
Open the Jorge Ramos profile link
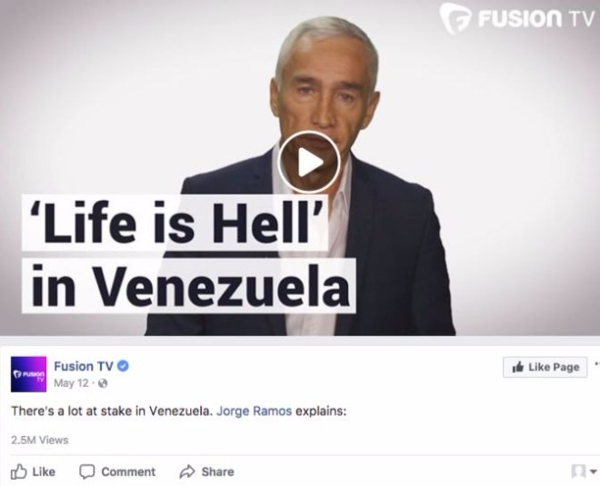click(254, 411)
